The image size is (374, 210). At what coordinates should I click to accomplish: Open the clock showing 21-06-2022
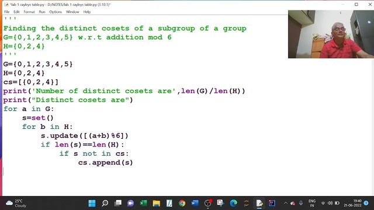tap(352, 203)
